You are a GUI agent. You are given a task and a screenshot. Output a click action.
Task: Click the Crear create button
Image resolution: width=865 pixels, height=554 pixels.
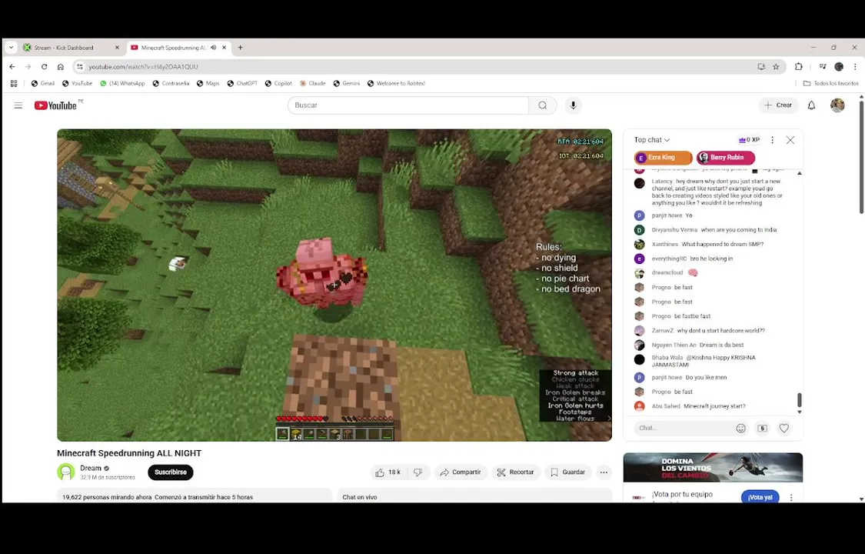[778, 105]
